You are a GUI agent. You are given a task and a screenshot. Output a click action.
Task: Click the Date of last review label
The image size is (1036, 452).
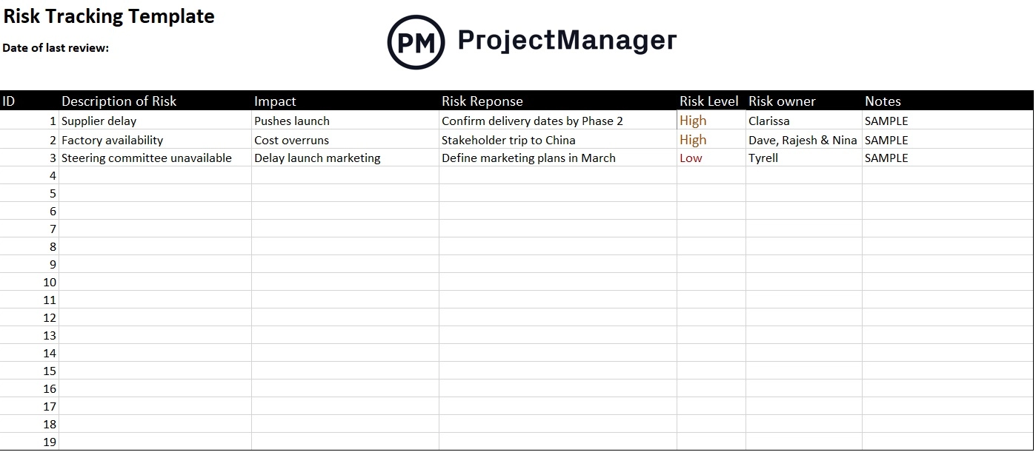(x=56, y=48)
